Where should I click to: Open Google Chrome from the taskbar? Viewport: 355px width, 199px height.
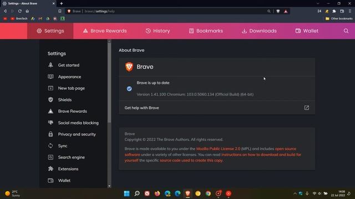208,193
